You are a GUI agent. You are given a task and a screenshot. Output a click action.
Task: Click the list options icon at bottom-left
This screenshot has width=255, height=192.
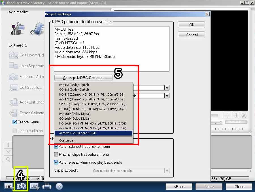9,186
